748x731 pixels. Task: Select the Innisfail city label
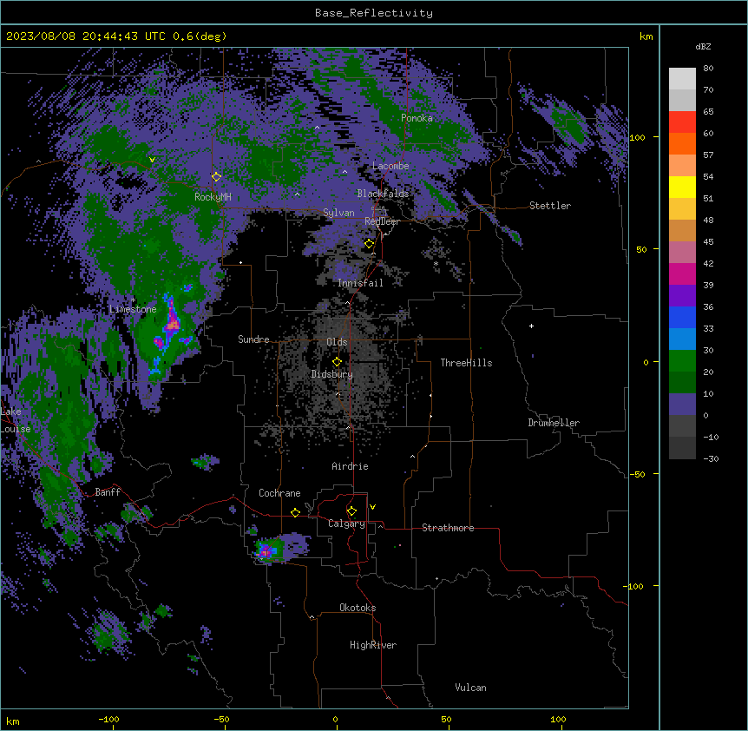tap(360, 283)
